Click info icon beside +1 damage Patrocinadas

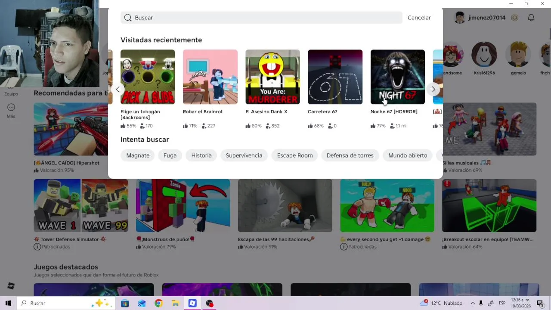pyautogui.click(x=344, y=247)
